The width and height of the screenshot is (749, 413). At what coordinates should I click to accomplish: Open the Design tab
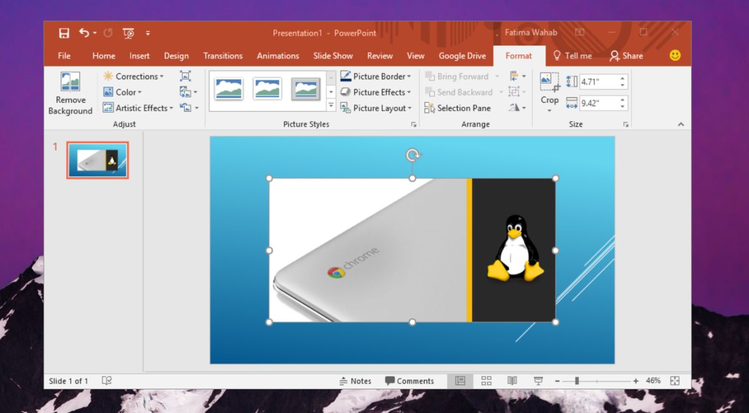point(176,56)
